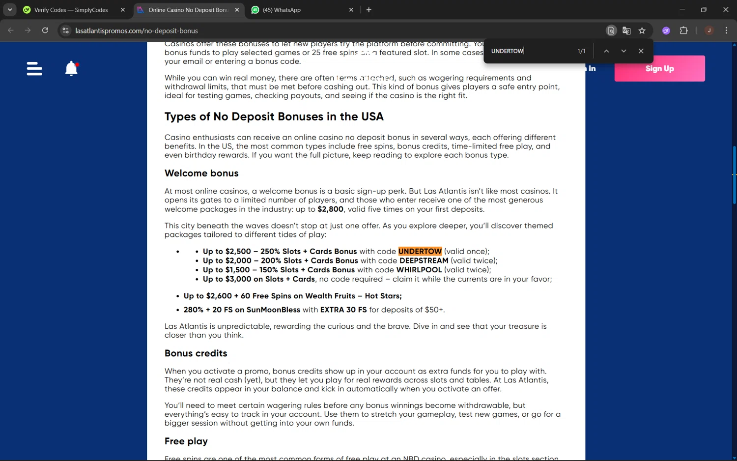Open the Translate page icon
Viewport: 737px width, 461px height.
pos(626,30)
